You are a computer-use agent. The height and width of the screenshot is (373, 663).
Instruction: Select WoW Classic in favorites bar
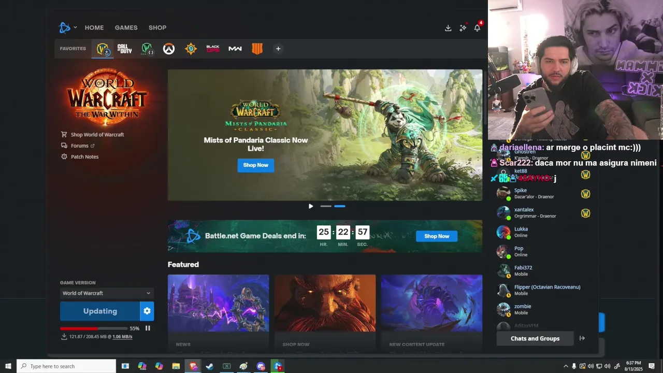(147, 49)
